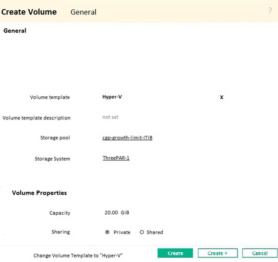Click the bold General section heading

pyautogui.click(x=15, y=31)
